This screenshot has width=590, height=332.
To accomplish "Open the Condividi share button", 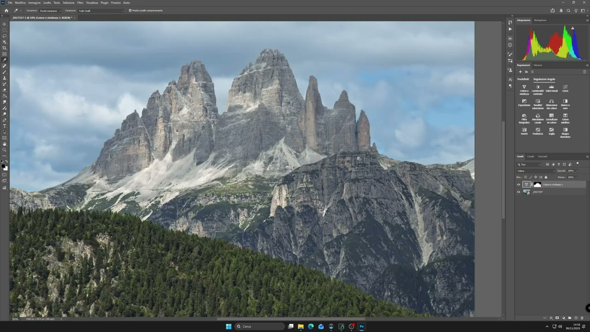I will (x=553, y=10).
